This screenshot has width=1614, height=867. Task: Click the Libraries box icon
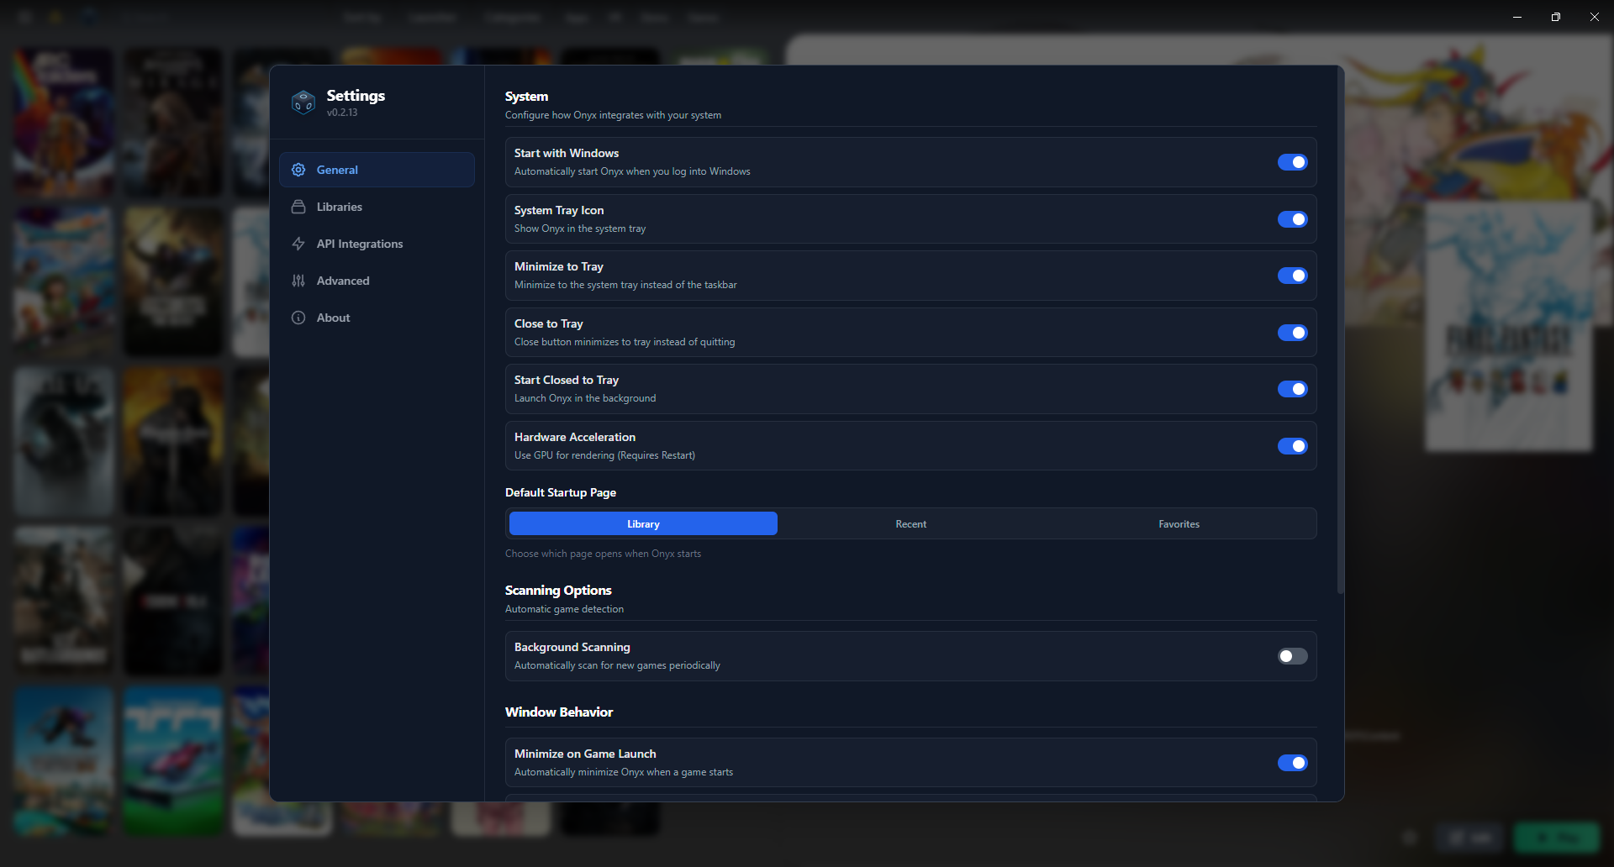(298, 207)
